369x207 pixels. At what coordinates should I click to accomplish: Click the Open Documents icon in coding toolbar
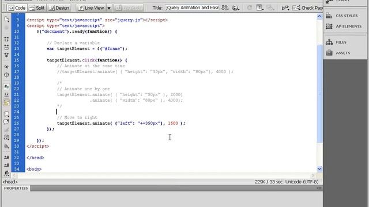click(x=6, y=19)
